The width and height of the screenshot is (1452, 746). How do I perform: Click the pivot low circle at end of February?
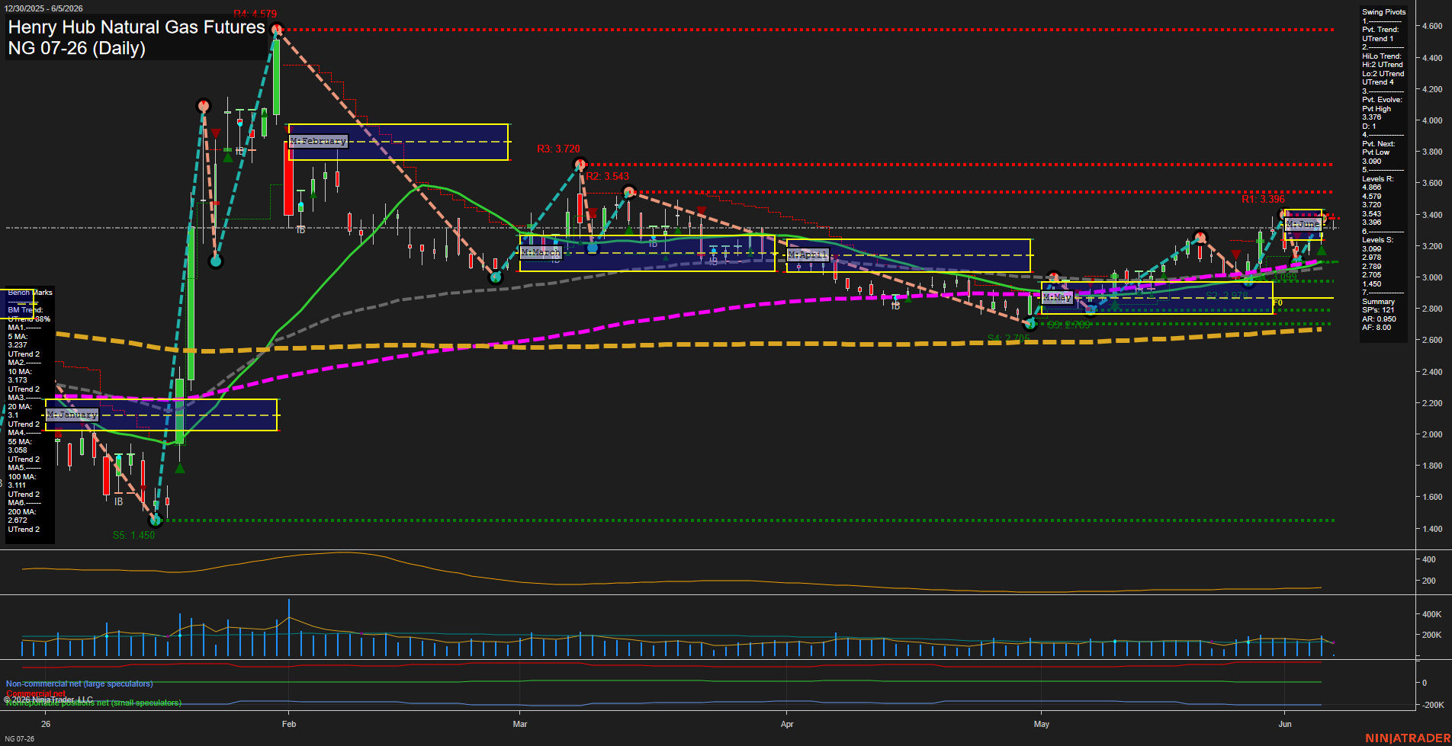495,278
